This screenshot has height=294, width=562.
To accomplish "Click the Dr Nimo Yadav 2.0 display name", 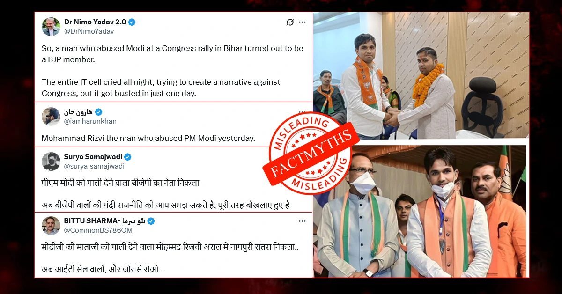I will 95,22.
